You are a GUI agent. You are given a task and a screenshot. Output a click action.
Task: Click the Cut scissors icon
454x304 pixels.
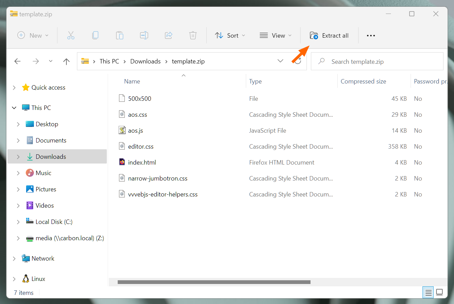71,36
